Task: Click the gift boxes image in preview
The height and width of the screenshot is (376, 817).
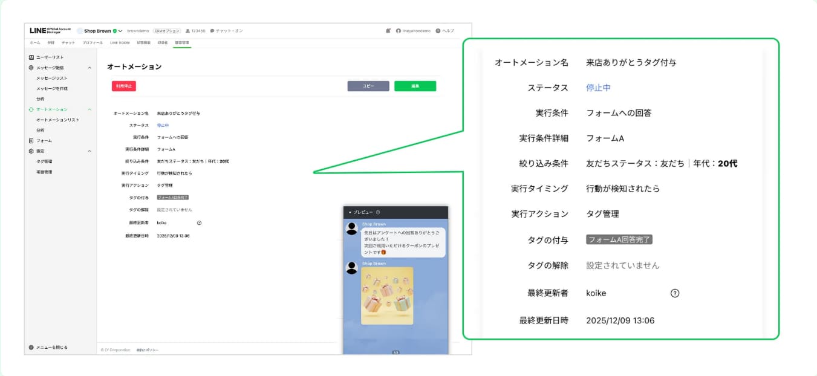Action: pyautogui.click(x=387, y=296)
